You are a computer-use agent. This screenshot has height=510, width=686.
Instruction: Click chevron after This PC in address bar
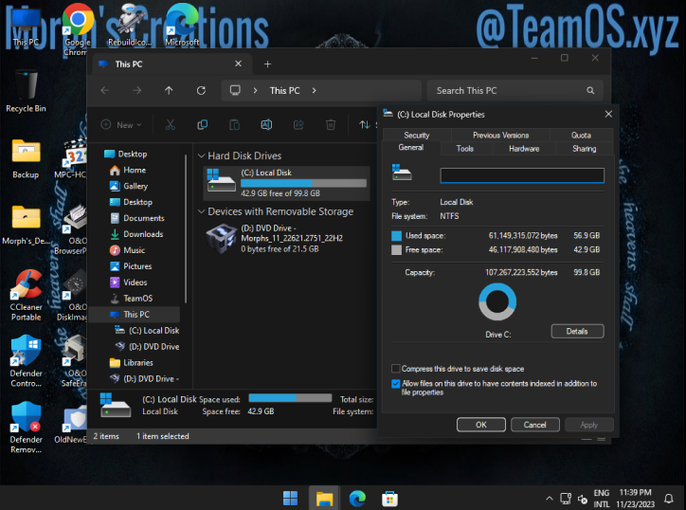coord(315,90)
